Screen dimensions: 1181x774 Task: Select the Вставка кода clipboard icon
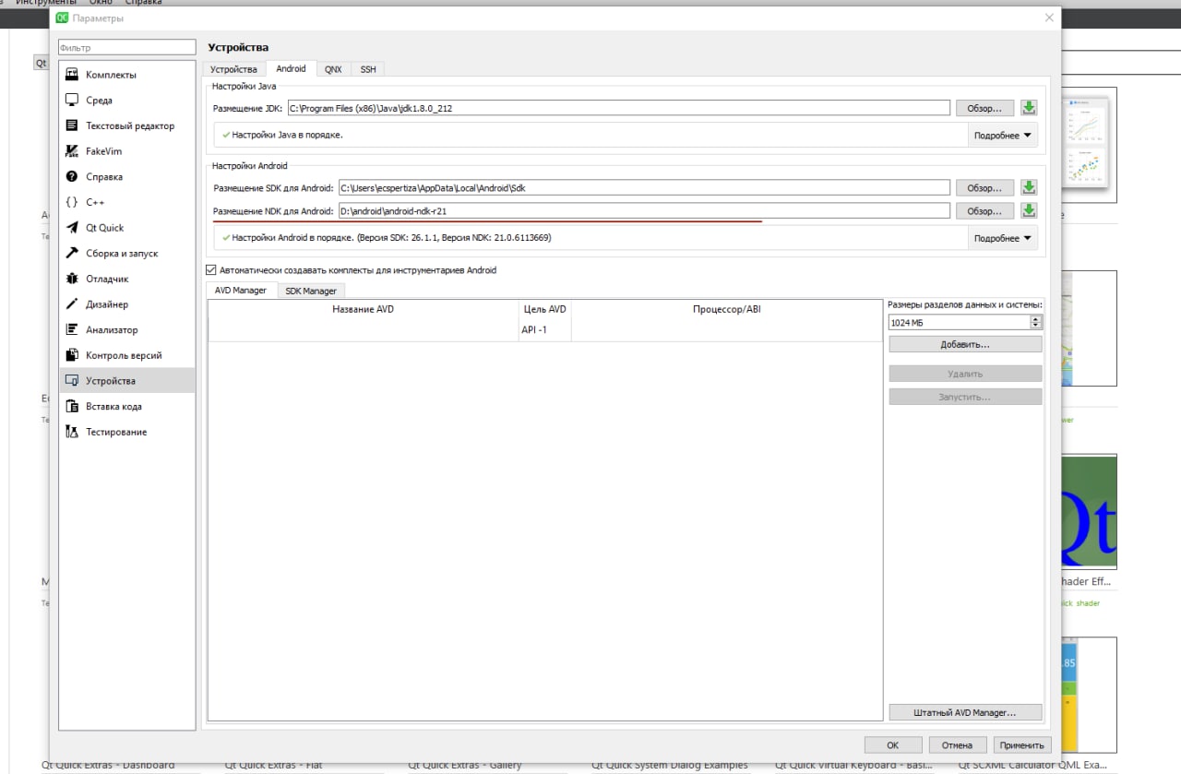(72, 406)
